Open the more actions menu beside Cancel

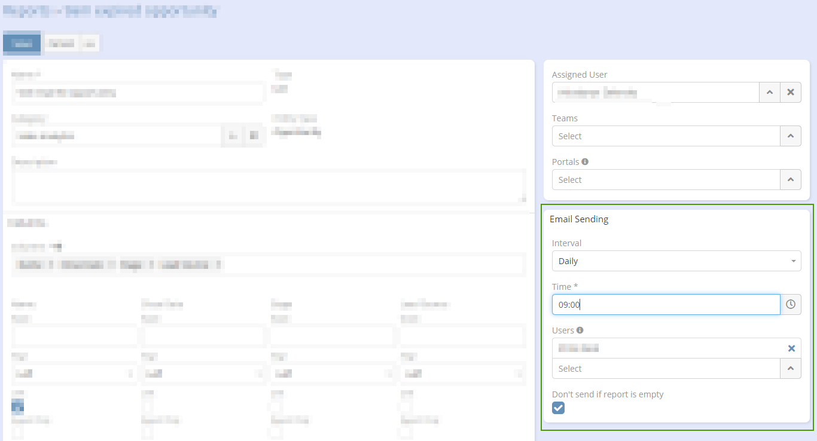[90, 44]
